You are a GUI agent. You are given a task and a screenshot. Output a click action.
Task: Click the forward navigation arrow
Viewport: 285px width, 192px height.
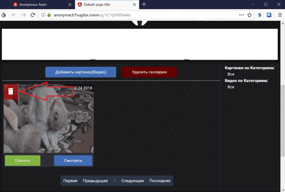coord(23,15)
